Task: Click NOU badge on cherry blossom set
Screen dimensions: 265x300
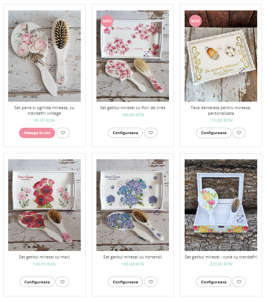Action: 107,21
